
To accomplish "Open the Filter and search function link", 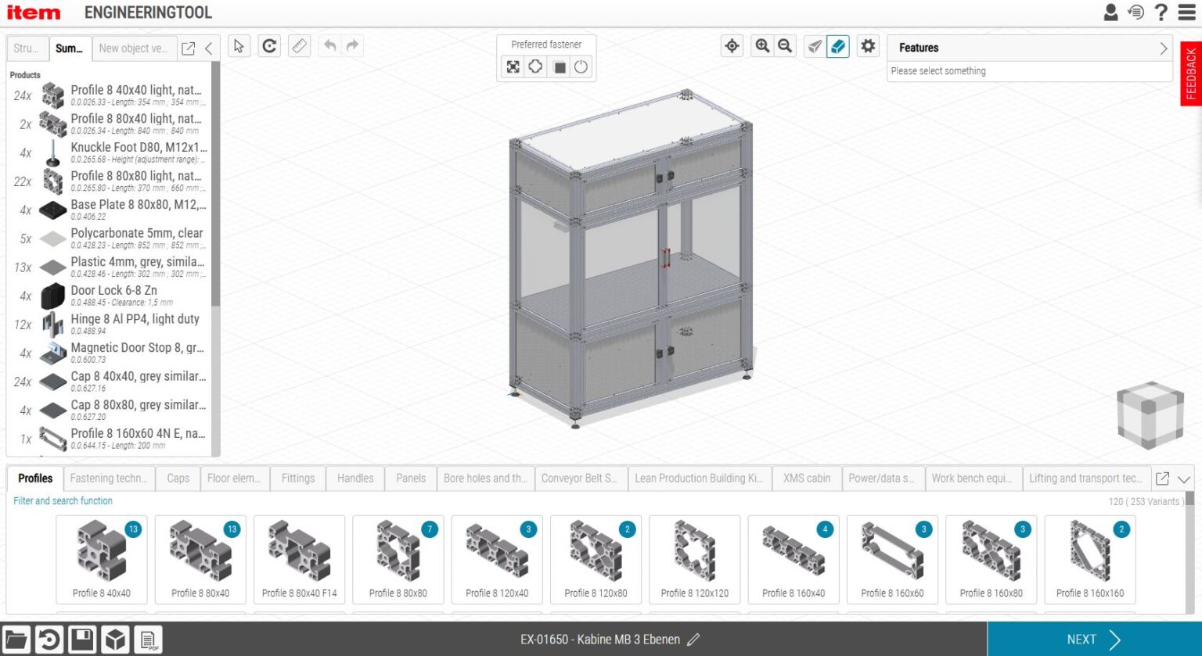I will pyautogui.click(x=61, y=500).
